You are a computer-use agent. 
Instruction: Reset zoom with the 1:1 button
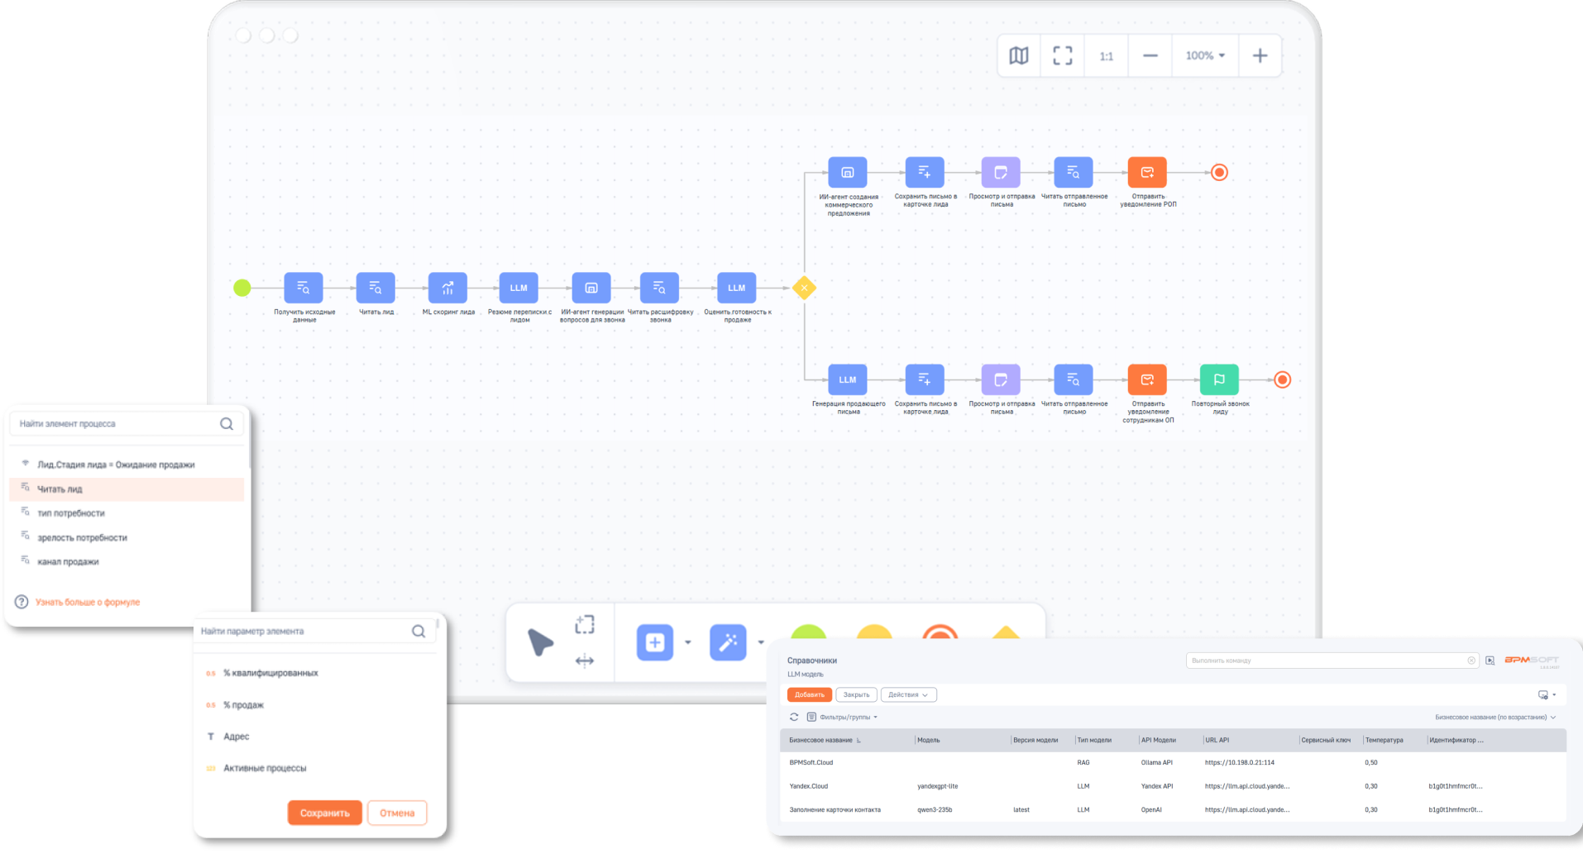pyautogui.click(x=1106, y=56)
